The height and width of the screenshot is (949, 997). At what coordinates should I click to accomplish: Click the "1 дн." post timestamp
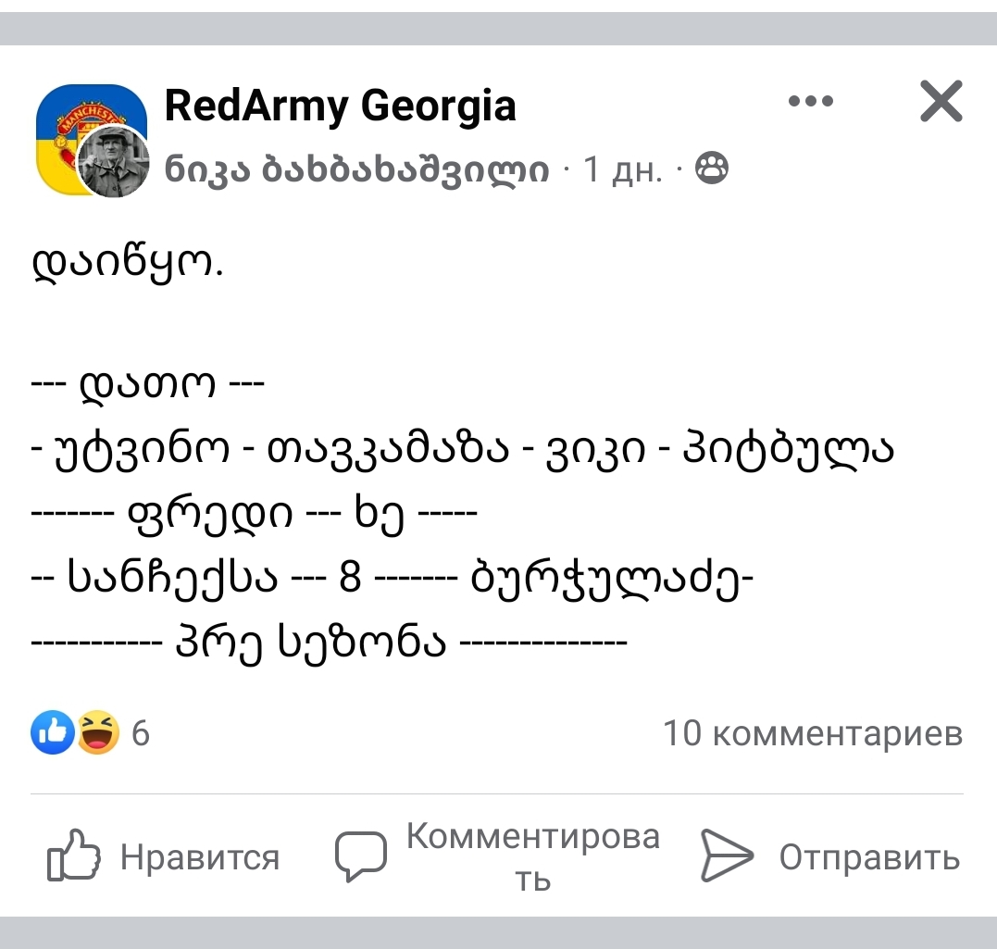click(622, 169)
